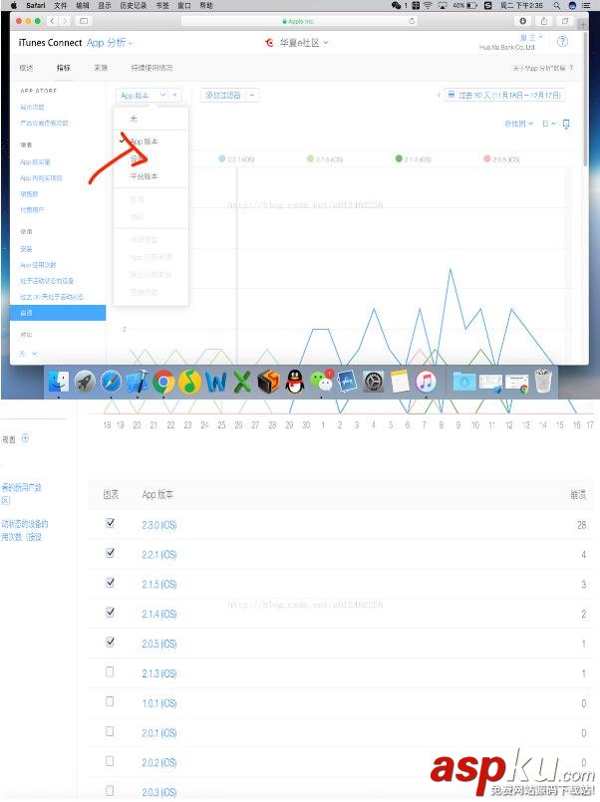This screenshot has width=600, height=802.
Task: Switch to the 概述 tab
Action: (26, 68)
